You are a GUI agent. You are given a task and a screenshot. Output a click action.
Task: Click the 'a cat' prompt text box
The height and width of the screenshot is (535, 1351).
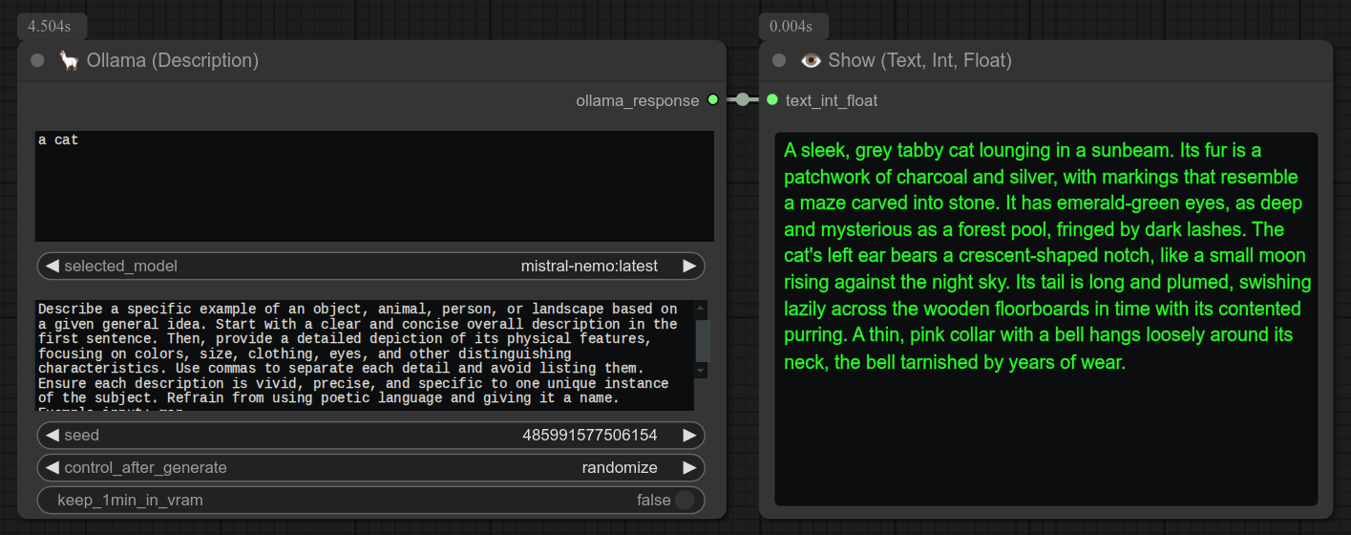(x=374, y=186)
